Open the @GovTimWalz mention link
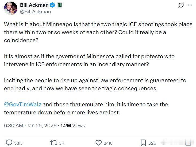196x147 pixels. tap(23, 104)
